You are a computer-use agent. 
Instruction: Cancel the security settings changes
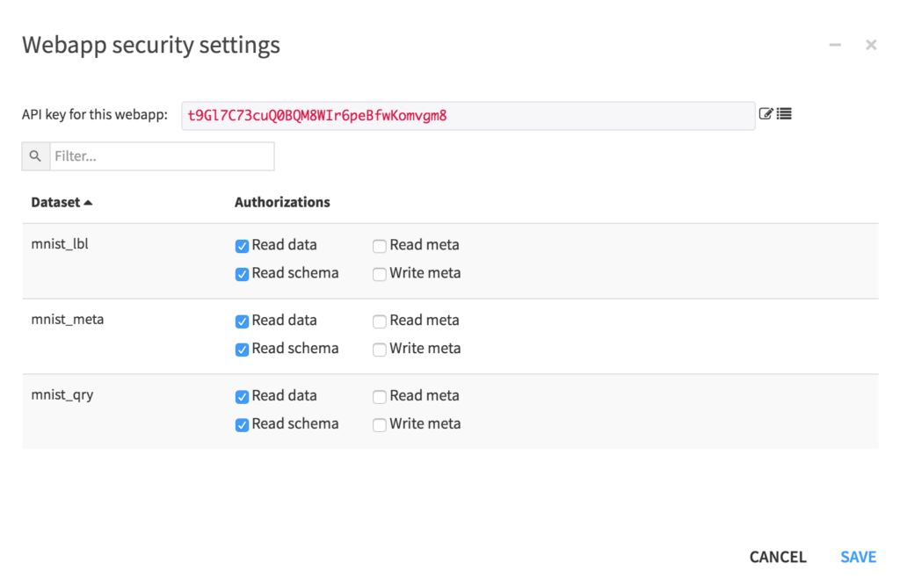point(778,556)
